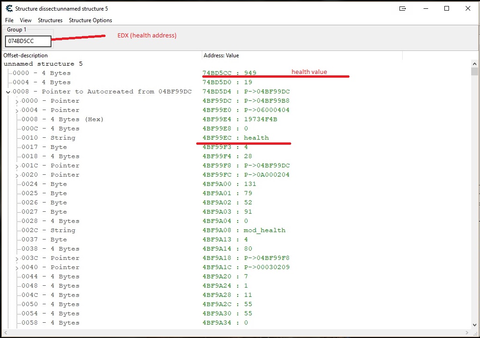Click the scrollbar up arrow
Screen dimensions: 480x338
pos(474,64)
